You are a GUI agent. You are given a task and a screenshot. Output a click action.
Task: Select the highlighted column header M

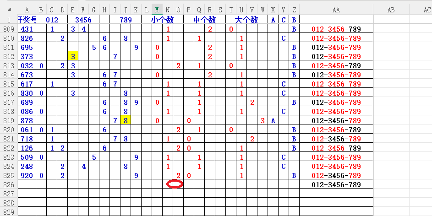coord(157,10)
